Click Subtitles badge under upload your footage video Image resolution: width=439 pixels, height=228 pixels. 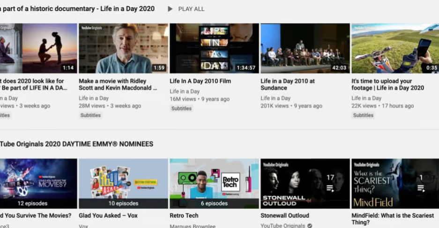pyautogui.click(x=363, y=115)
